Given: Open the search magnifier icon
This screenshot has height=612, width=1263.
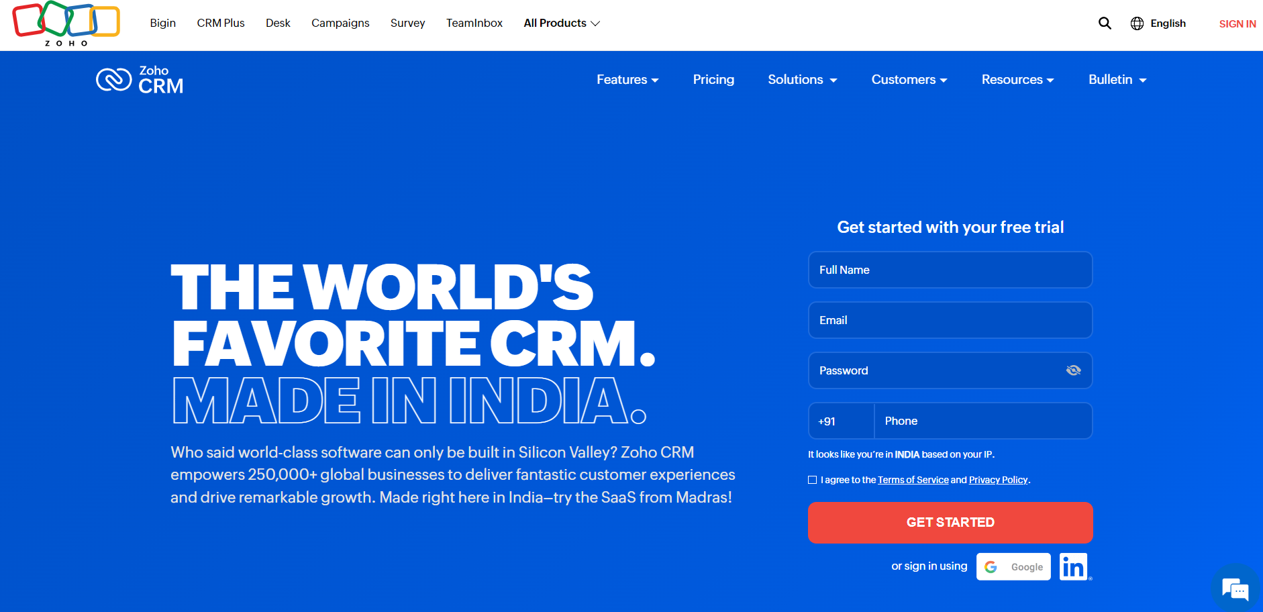Looking at the screenshot, I should (1105, 23).
